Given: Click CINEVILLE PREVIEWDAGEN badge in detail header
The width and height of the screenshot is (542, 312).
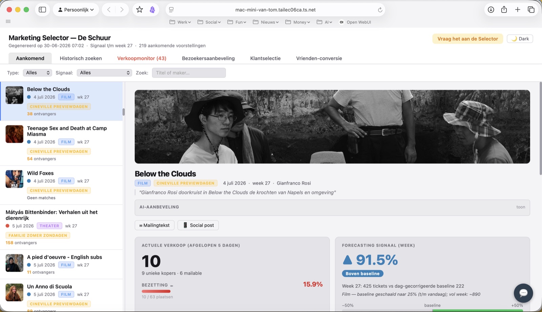Looking at the screenshot, I should pyautogui.click(x=186, y=183).
